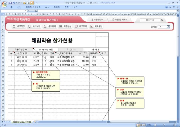Click the name cell 이지연
This screenshot has height=127, width=180.
tap(36, 57)
